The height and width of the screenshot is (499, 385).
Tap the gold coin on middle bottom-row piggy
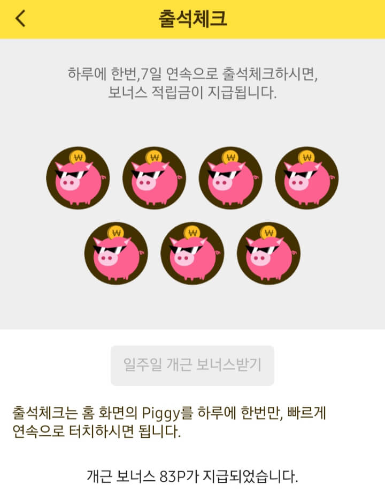pyautogui.click(x=192, y=233)
